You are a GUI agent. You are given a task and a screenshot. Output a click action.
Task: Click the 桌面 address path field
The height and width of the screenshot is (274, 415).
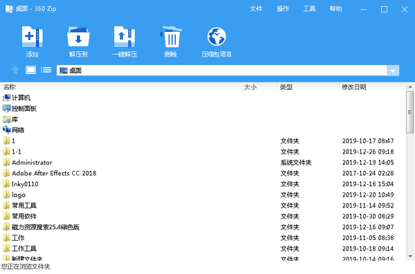[221, 71]
